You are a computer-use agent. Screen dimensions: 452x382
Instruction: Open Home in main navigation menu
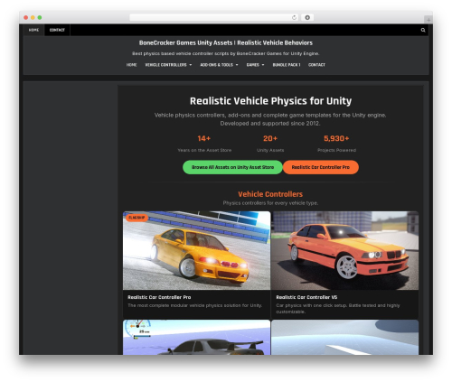[131, 65]
